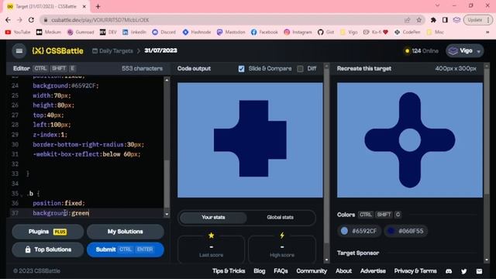
Task: Reload the page
Action: click(x=31, y=20)
